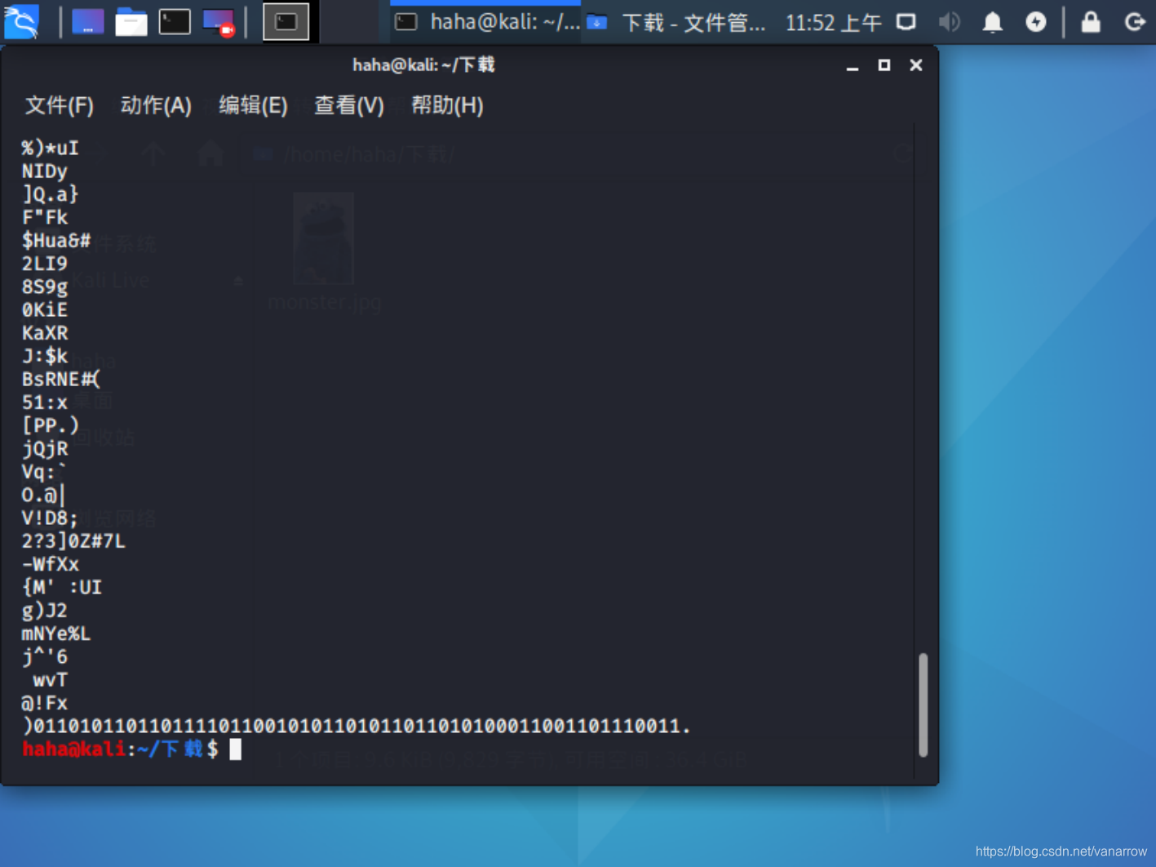Open the display settings tray icon
The width and height of the screenshot is (1156, 867).
coord(906,22)
